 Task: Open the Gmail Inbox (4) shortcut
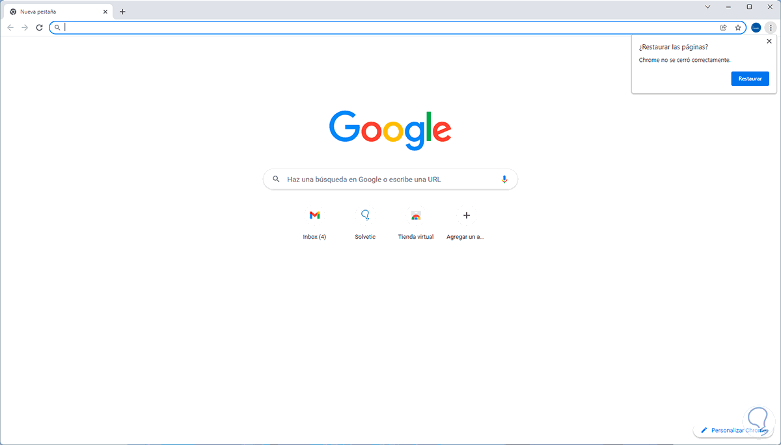[x=314, y=224]
